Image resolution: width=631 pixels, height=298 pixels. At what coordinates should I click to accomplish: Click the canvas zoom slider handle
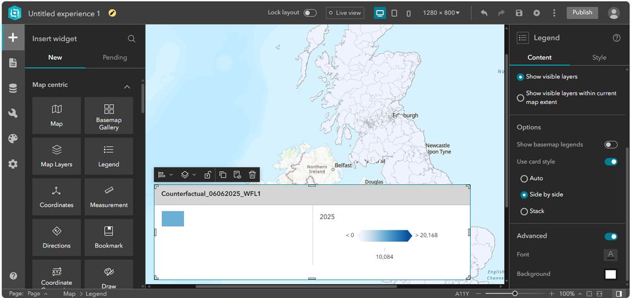click(x=515, y=294)
